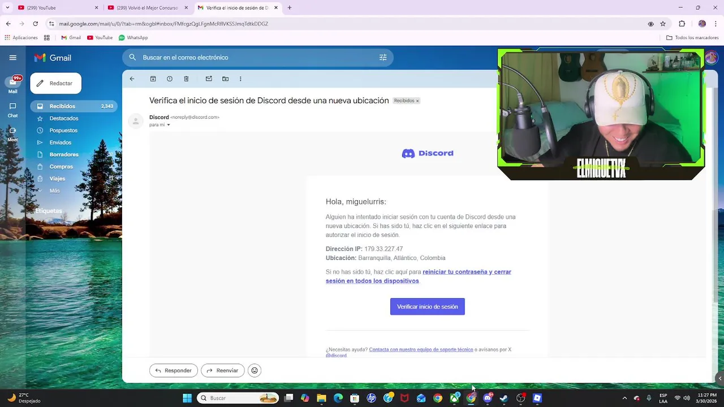Open weather widget showing 27°C
The image size is (724, 407).
point(24,398)
